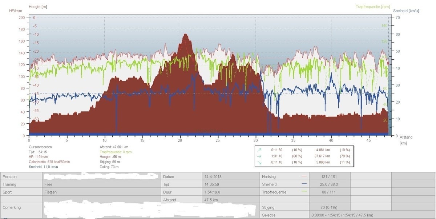This screenshot has width=436, height=219.
Task: Click the Hartslag value 131 / 161
Action: point(329,177)
